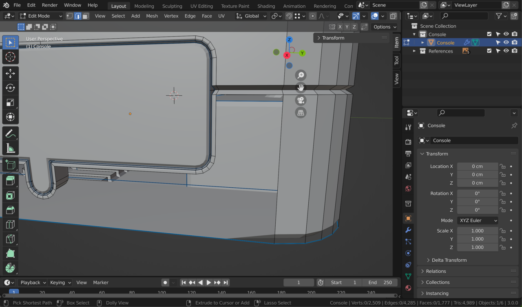This screenshot has width=522, height=307.
Task: Activate the Annotate tool
Action: 10,133
